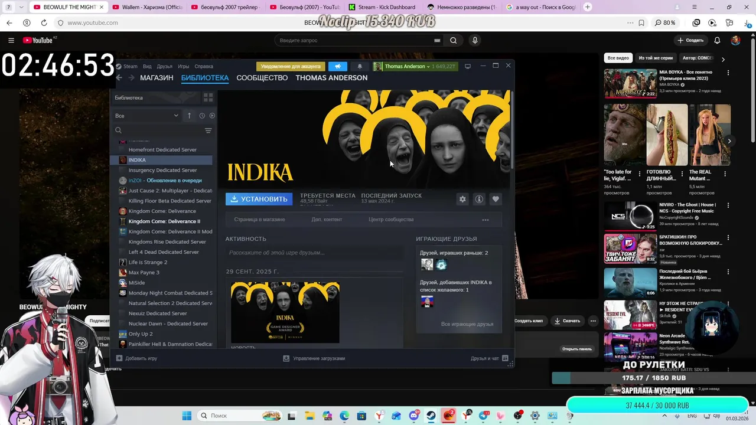Expand the Все library filter dropdown
Screen dimensions: 756x425
click(x=147, y=116)
